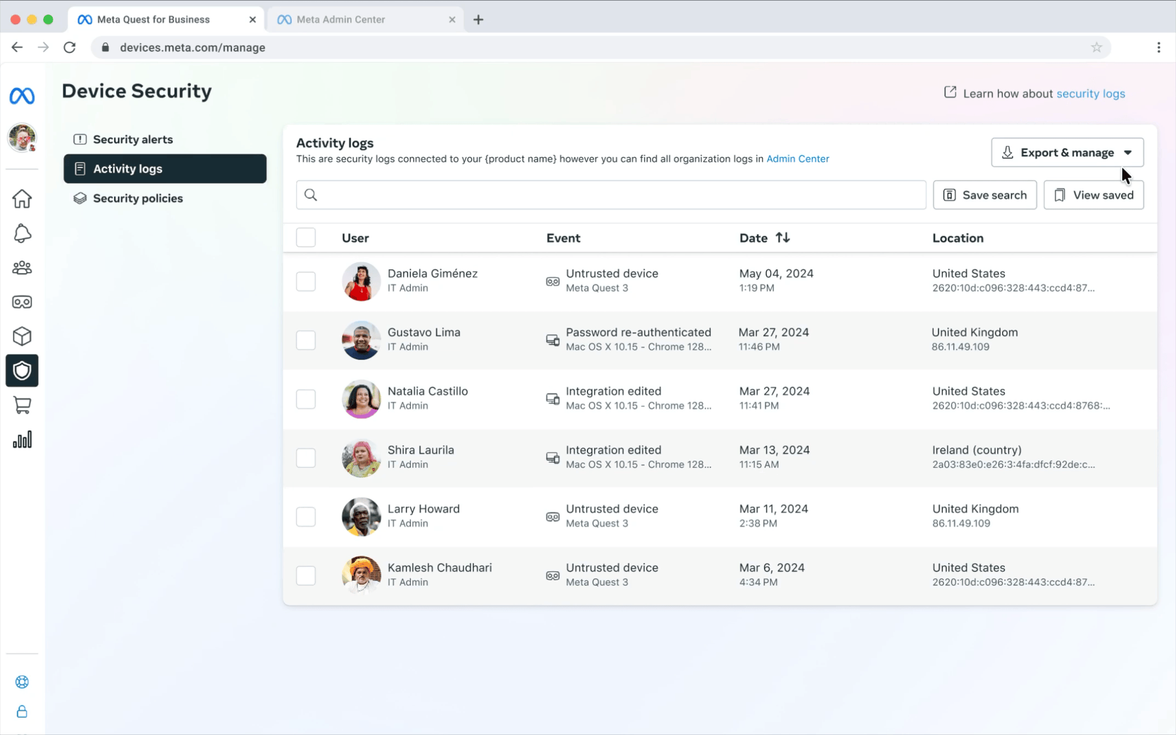Open the shopping cart icon
1176x735 pixels.
(22, 405)
